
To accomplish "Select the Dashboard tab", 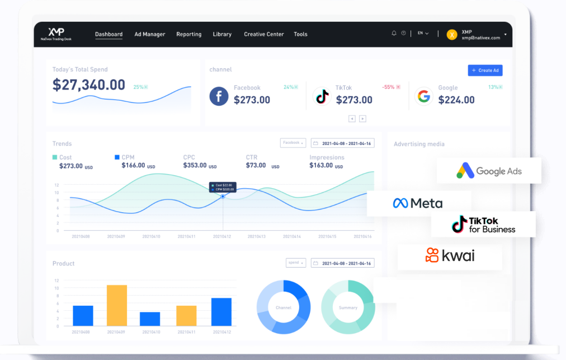I will 109,34.
